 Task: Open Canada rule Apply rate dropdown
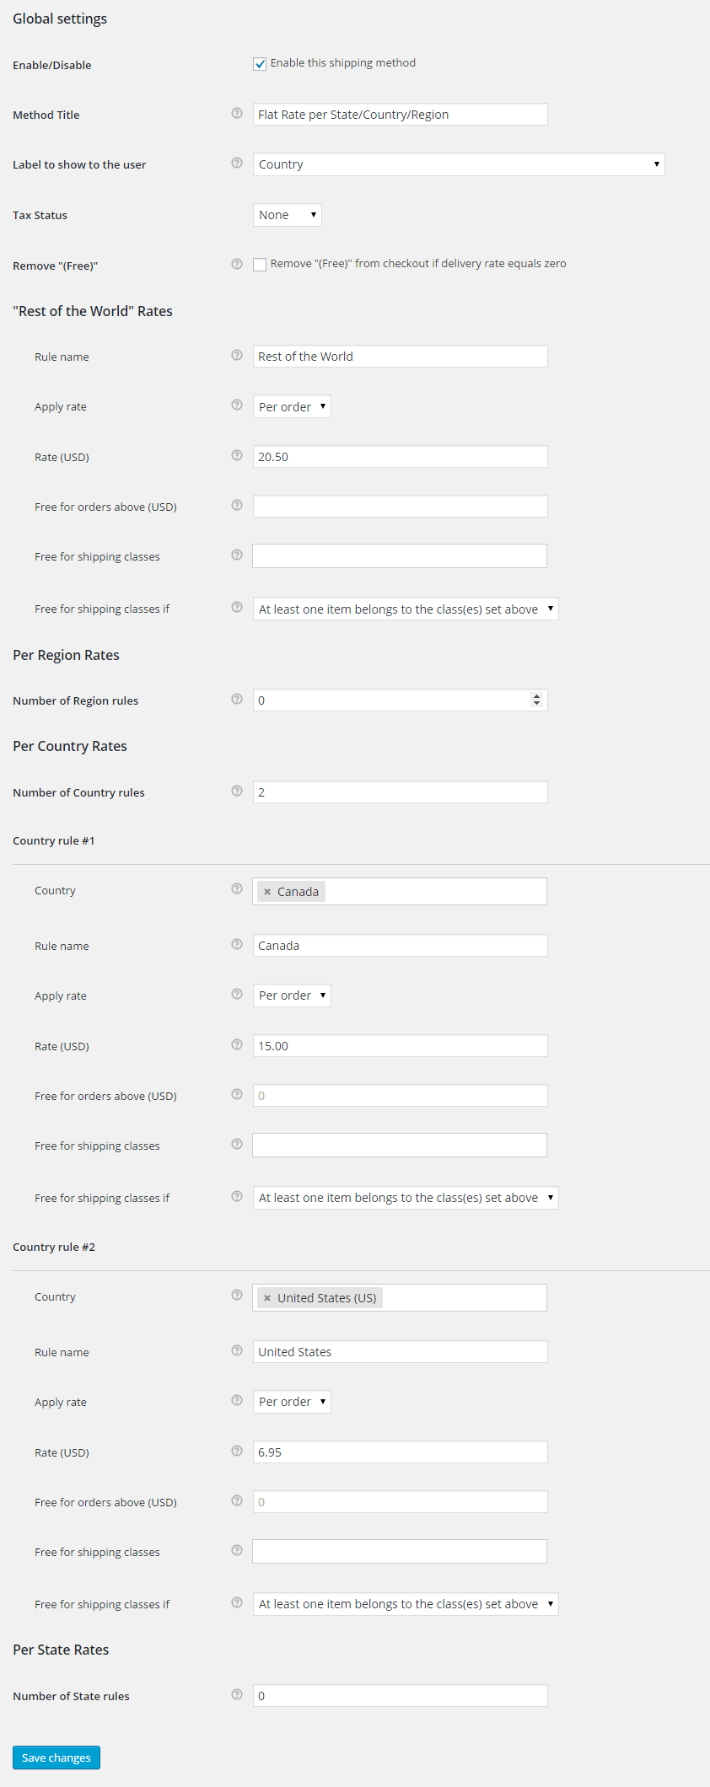pyautogui.click(x=292, y=995)
